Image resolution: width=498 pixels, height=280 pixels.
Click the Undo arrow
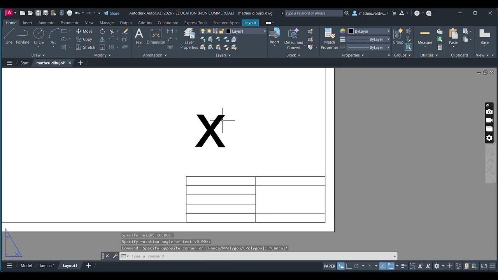[x=77, y=13]
